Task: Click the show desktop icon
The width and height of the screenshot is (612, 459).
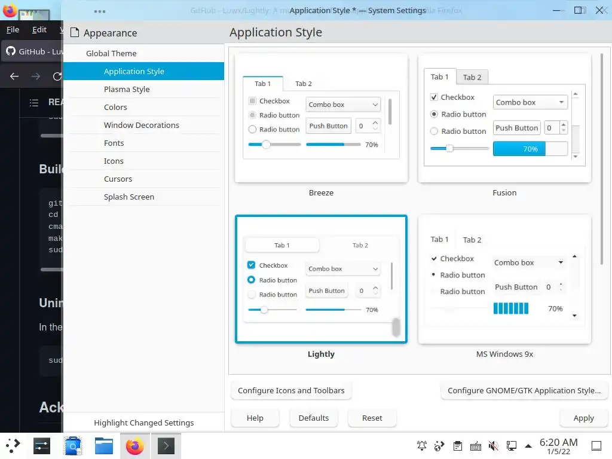Action: [596, 446]
